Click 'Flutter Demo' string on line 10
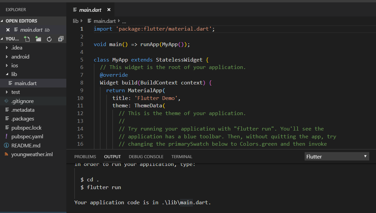376x213 pixels. click(156, 98)
